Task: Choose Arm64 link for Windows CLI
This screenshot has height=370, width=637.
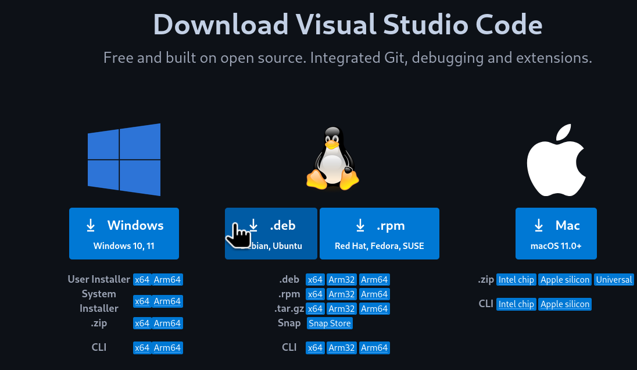Action: click(167, 348)
